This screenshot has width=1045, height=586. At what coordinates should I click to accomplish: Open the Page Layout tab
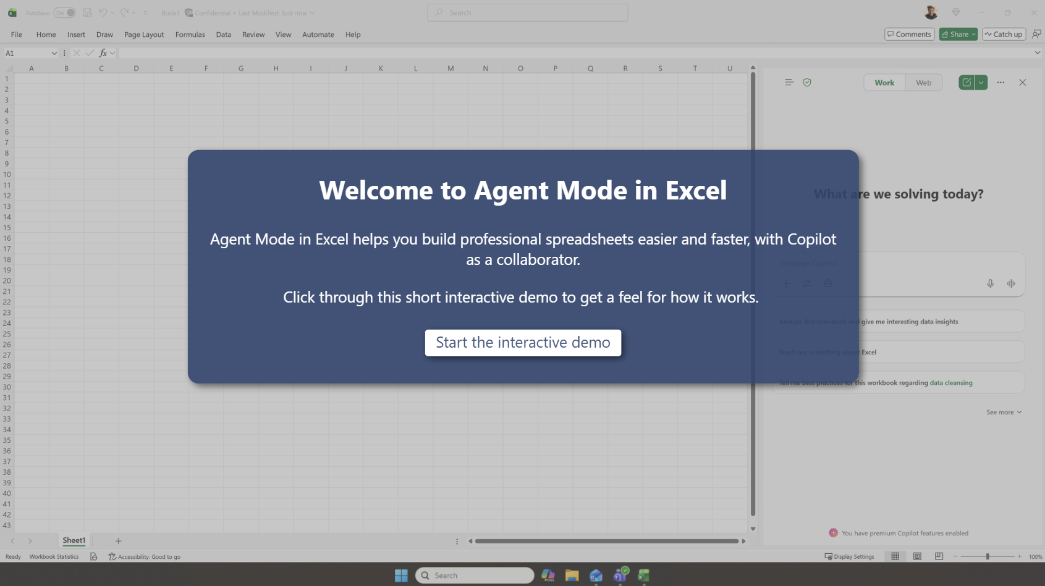click(144, 35)
